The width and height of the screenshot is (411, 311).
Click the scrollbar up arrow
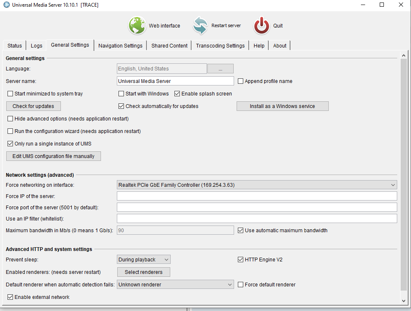403,55
